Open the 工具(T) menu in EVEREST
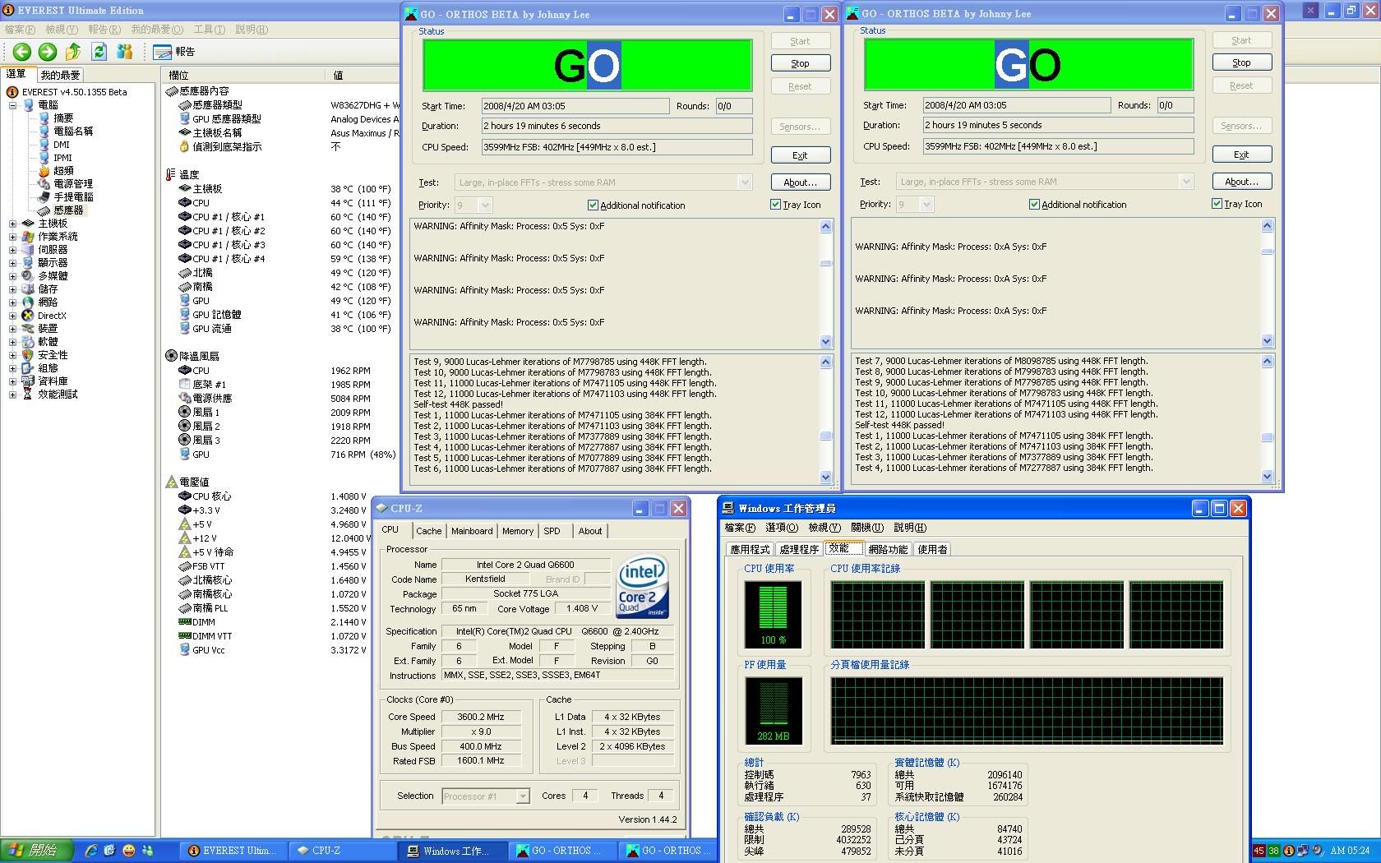Viewport: 1381px width, 863px height. click(x=209, y=30)
